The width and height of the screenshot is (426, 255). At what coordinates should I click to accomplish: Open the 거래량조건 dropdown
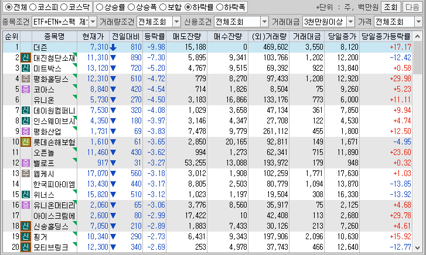(176, 22)
